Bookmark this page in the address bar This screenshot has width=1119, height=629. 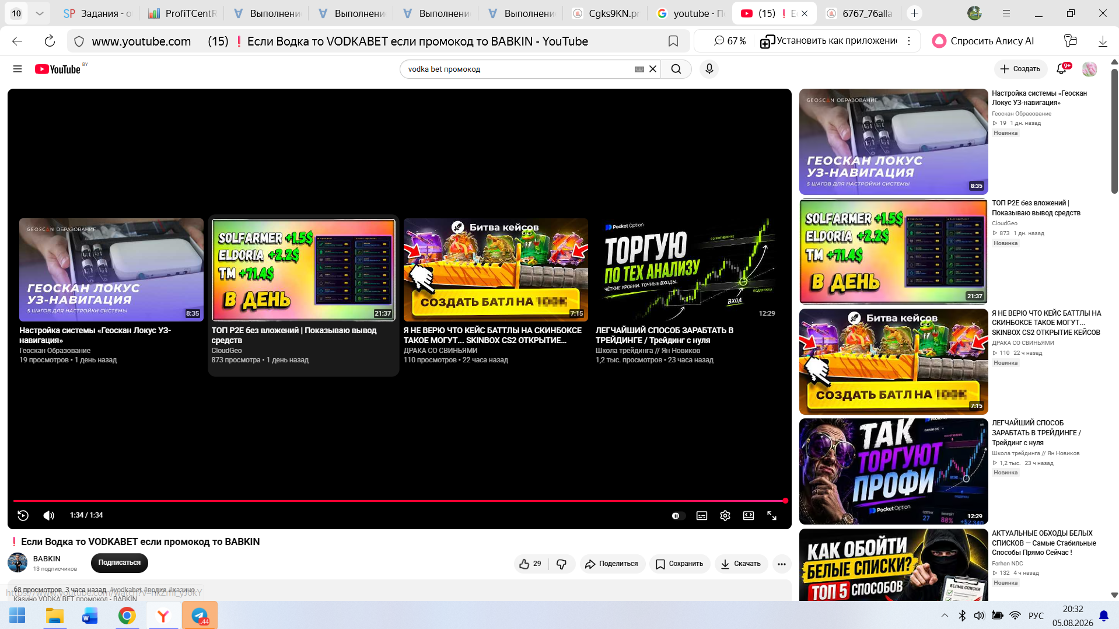click(673, 41)
